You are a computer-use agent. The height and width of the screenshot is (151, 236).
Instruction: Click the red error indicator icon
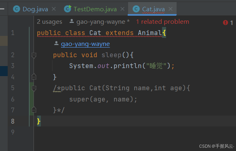pos(225,23)
